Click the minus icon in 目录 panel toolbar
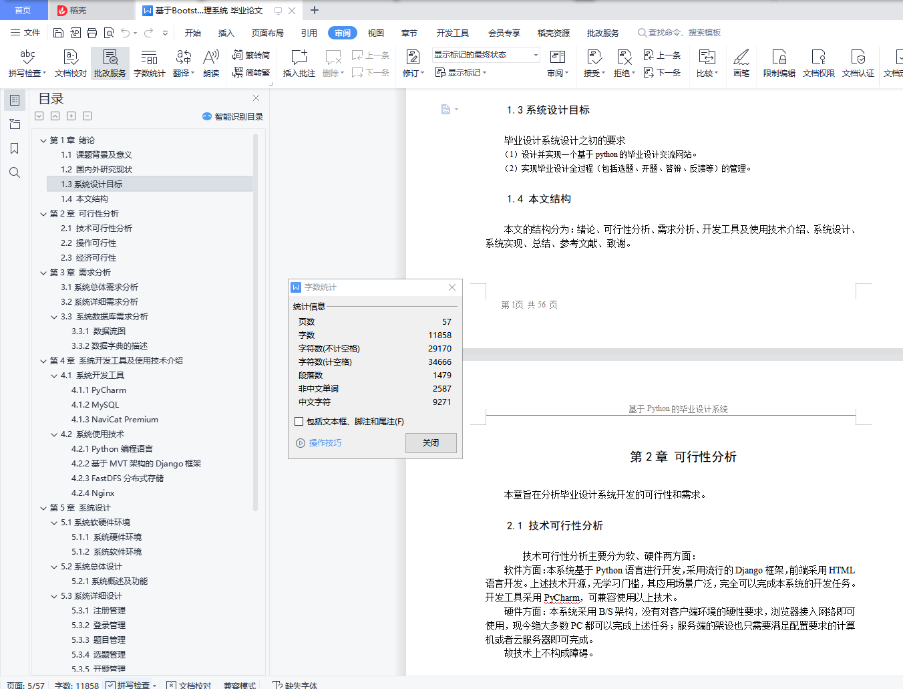903x689 pixels. [x=87, y=116]
